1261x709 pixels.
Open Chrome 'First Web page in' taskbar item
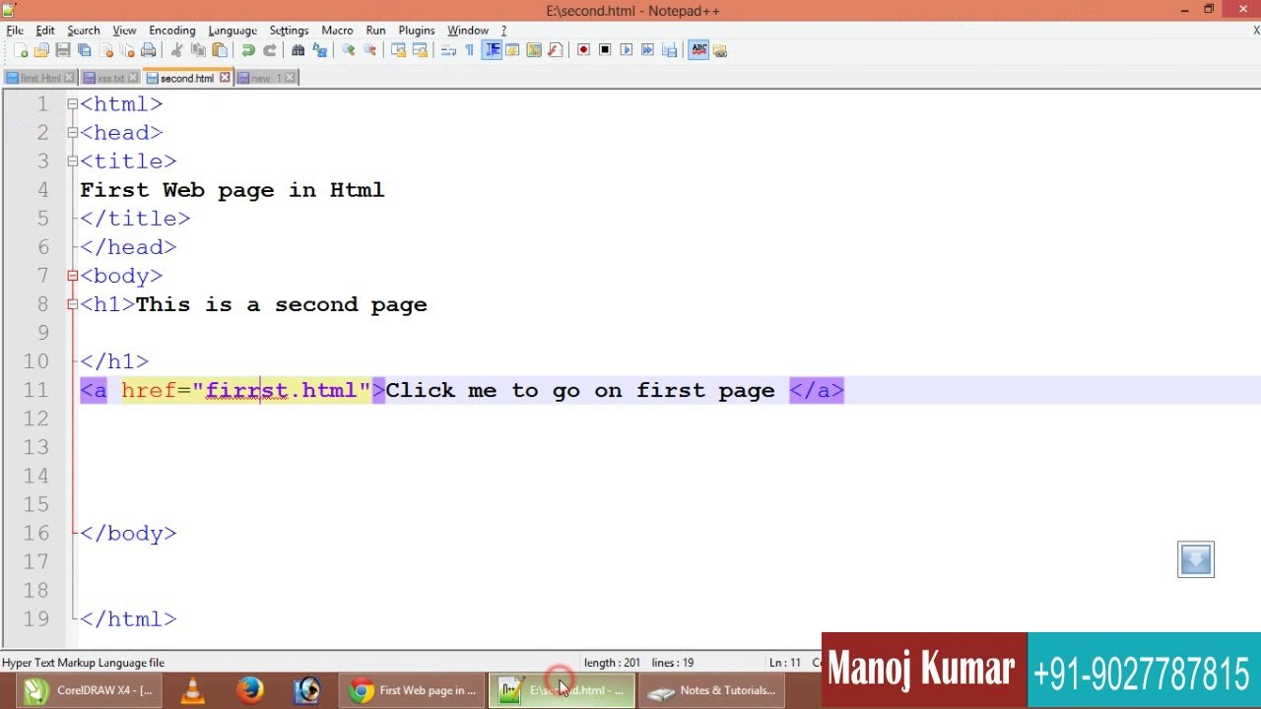point(413,690)
